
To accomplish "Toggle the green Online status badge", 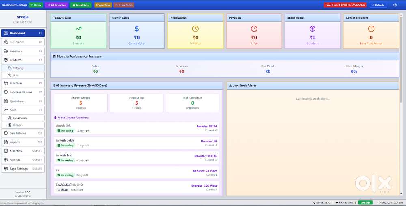I will [x=36, y=5].
